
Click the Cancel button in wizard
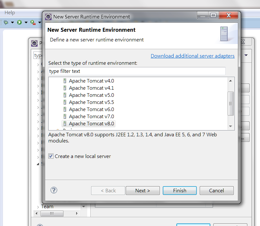pos(216,191)
